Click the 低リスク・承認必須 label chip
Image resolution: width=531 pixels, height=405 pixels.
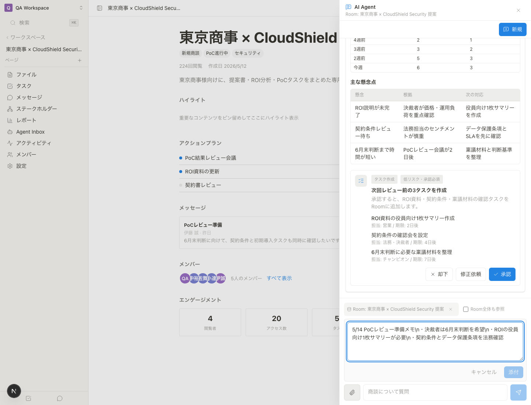(x=421, y=179)
